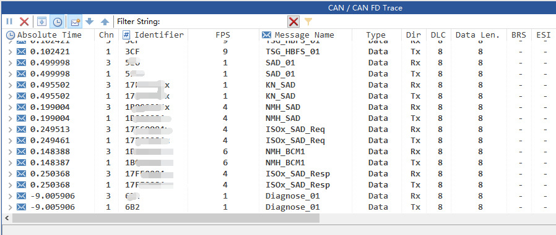556x235 pixels.
Task: Sort by the FPS column header
Action: click(223, 35)
